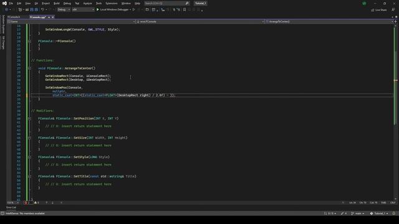The image size is (399, 224).
Task: Open the Edit menu
Action: (x=19, y=3)
